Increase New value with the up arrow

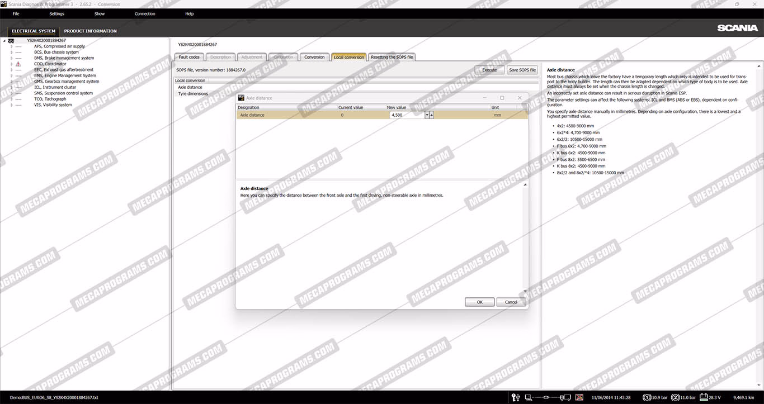431,115
